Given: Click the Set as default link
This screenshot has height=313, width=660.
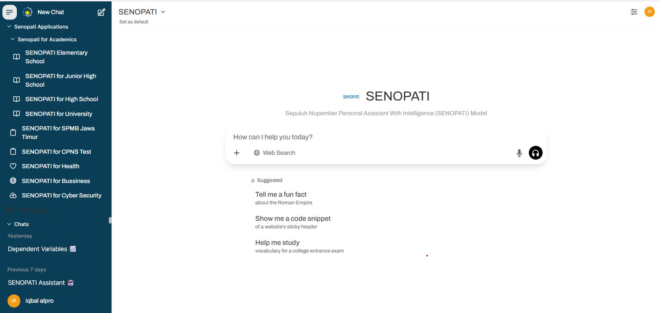Looking at the screenshot, I should tap(134, 22).
